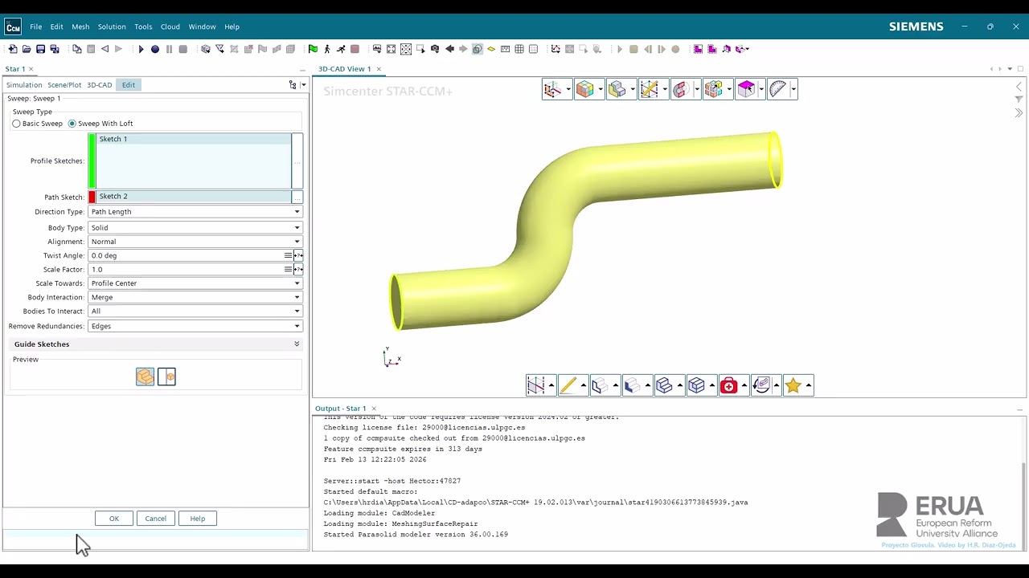The height and width of the screenshot is (578, 1029).
Task: Click the ruler measure icon in main toolbar
Action: point(505,49)
